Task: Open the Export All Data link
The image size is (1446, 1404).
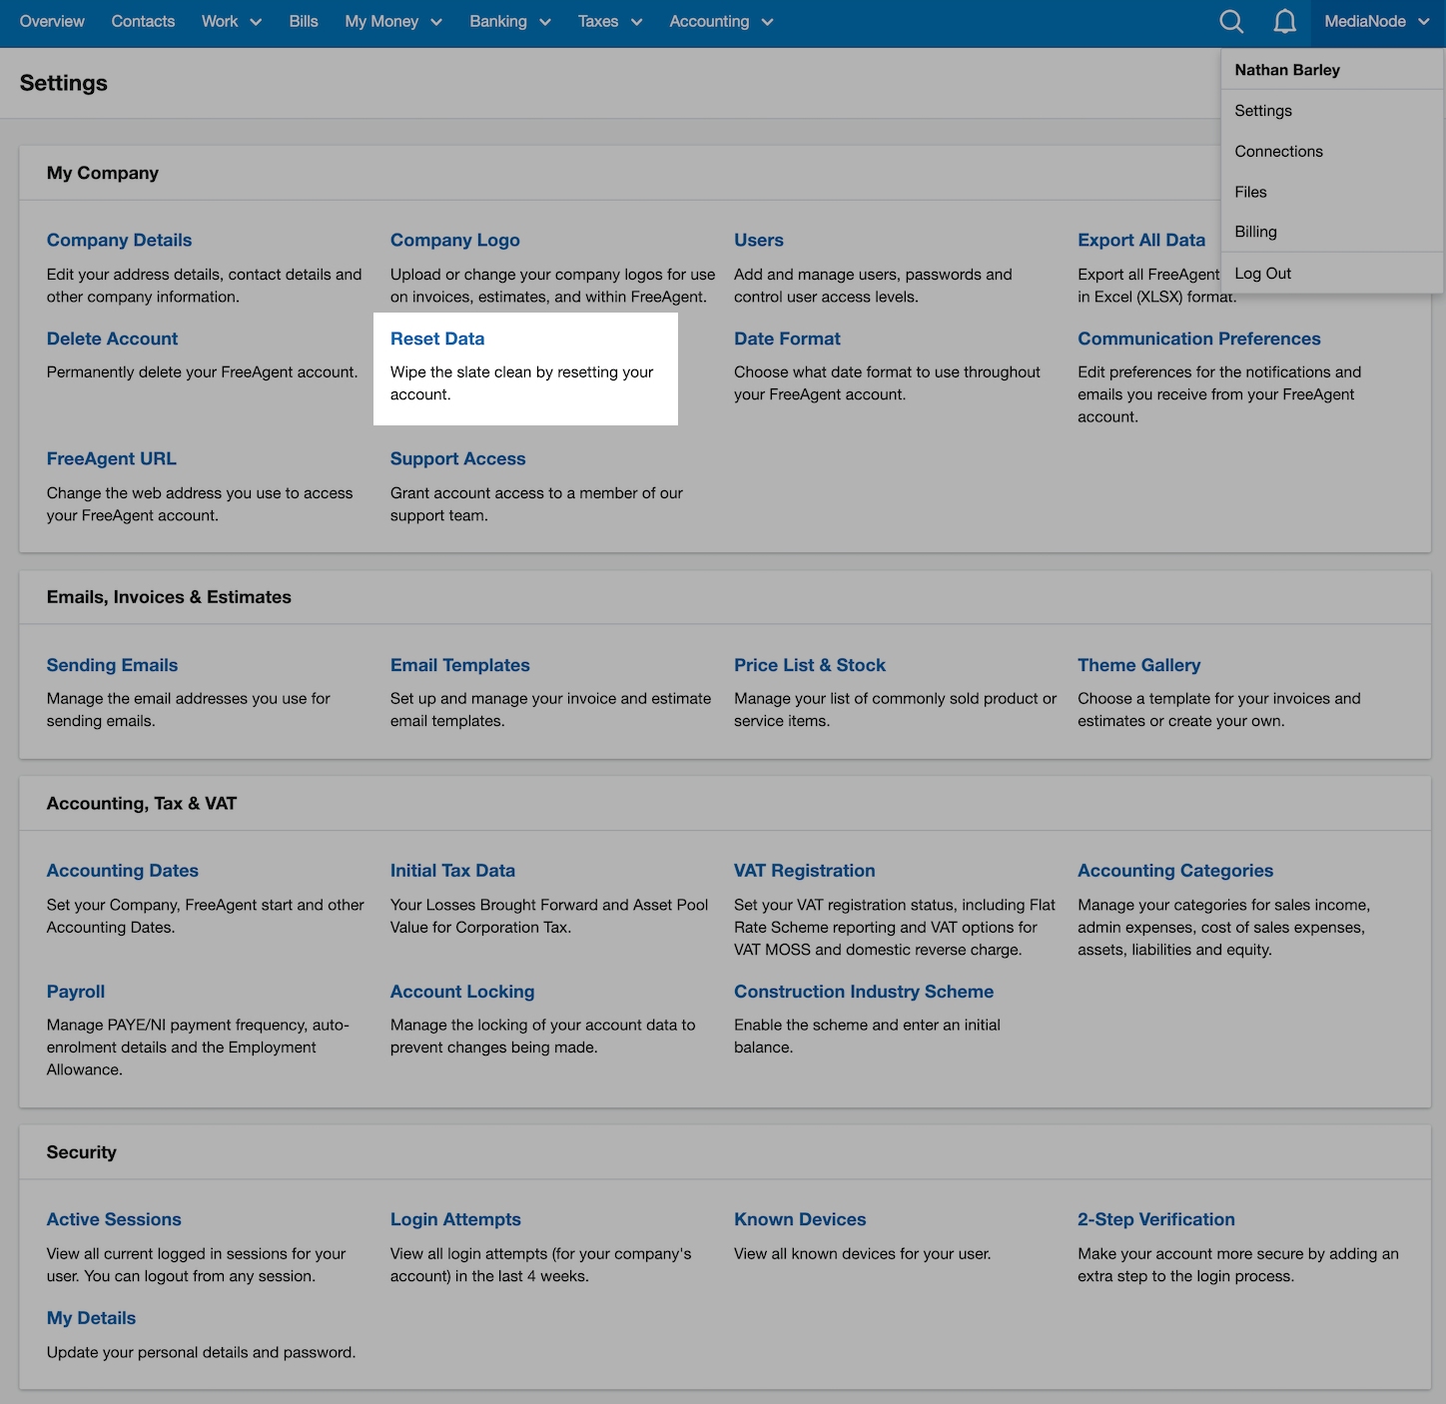Action: (1141, 240)
